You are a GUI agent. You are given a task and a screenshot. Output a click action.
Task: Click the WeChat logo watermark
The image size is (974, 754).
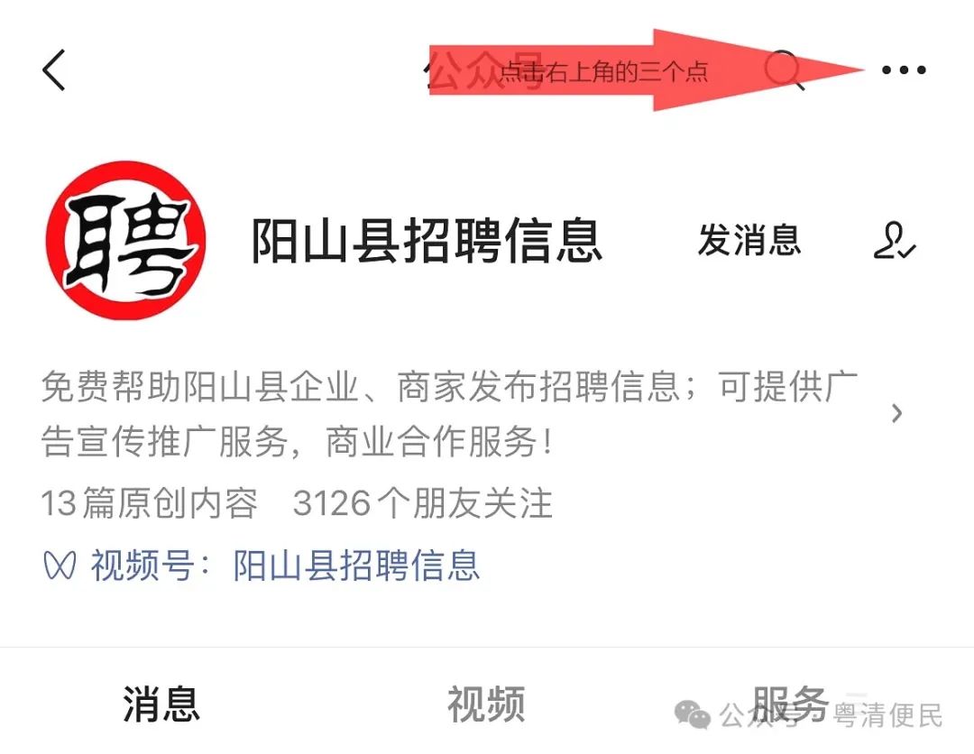[692, 714]
